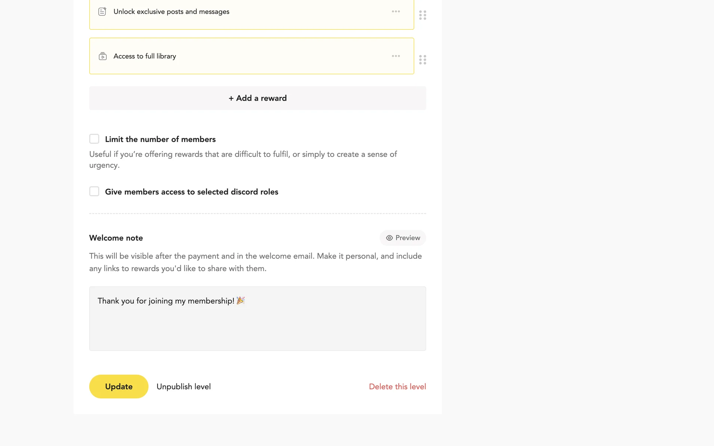Click the Preview label for the welcome note
Viewport: 714px width, 446px height.
408,238
